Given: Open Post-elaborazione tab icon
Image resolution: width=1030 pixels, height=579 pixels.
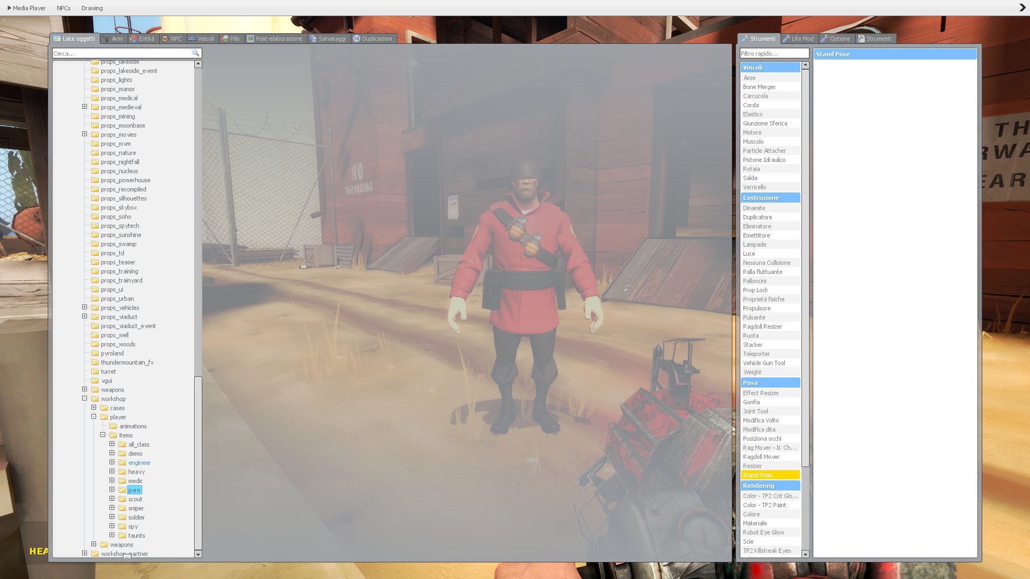Looking at the screenshot, I should [x=275, y=39].
